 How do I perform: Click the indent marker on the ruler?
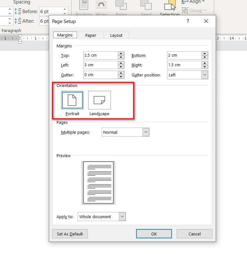pyautogui.click(x=20, y=39)
